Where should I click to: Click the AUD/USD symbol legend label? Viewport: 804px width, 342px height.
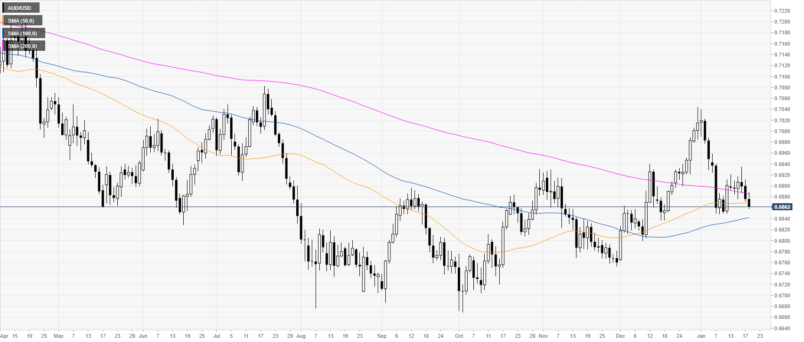pos(20,8)
